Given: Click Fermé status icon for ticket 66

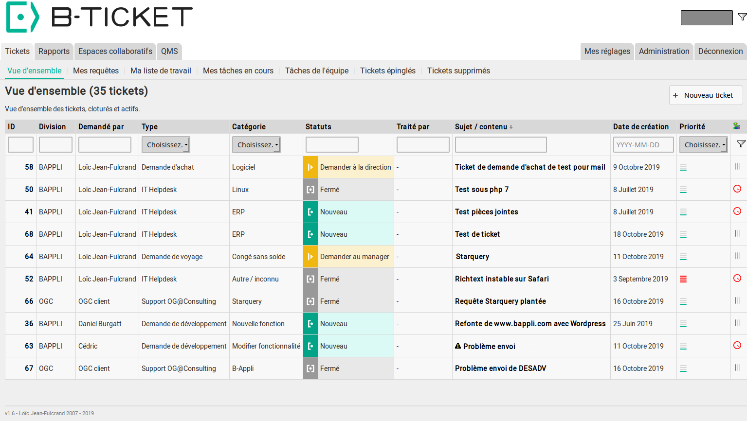Looking at the screenshot, I should click(x=310, y=301).
